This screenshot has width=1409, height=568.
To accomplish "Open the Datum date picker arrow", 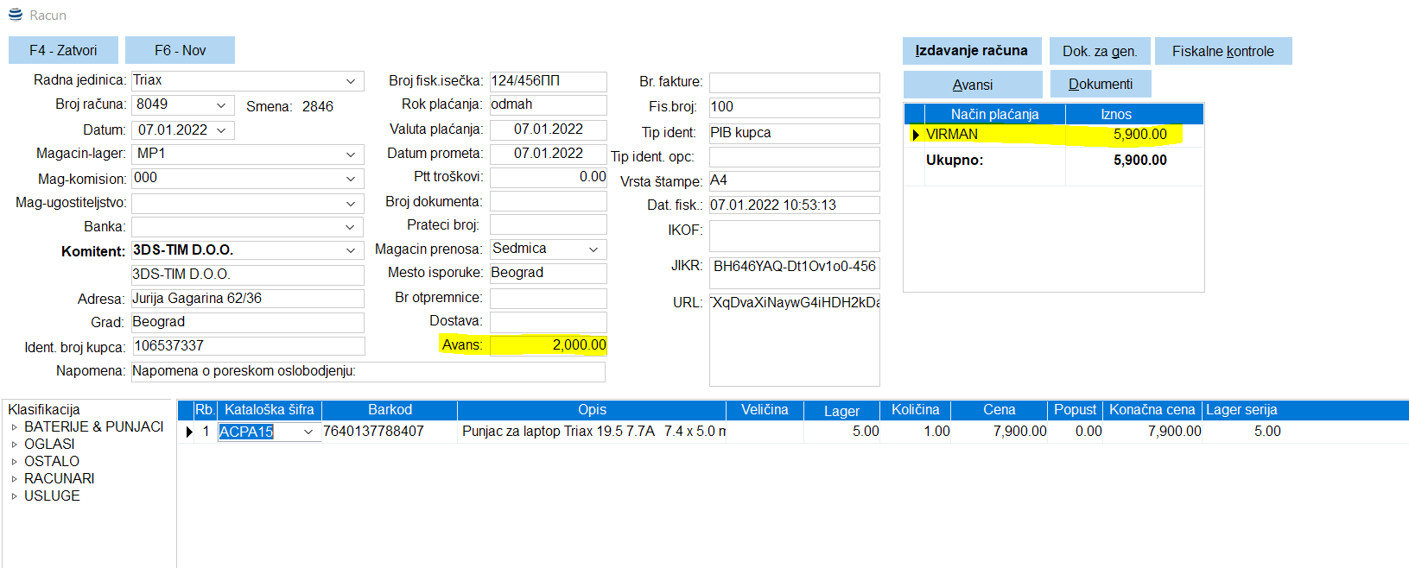I will tap(221, 130).
